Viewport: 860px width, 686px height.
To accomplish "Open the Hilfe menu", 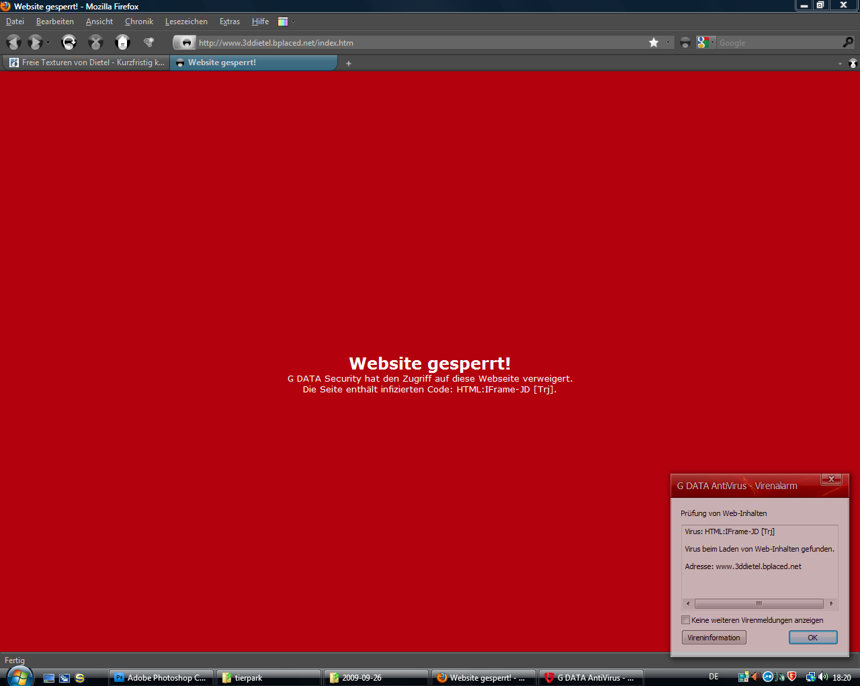I will 260,22.
